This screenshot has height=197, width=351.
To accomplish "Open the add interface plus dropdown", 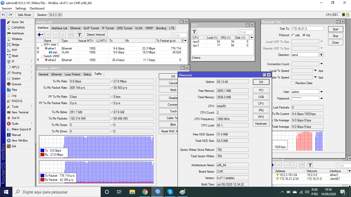I will point(40,35).
